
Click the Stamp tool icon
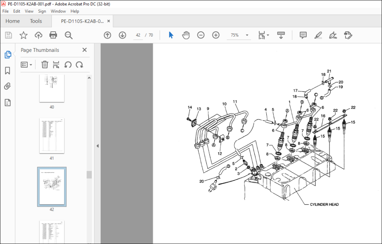click(348, 35)
